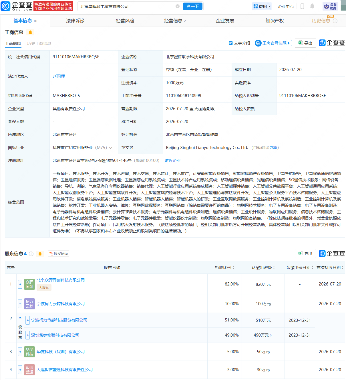Image resolution: width=346 pixels, height=380 pixels.
Task: Click the VIP member renewal crown icon
Action: [x=330, y=6]
